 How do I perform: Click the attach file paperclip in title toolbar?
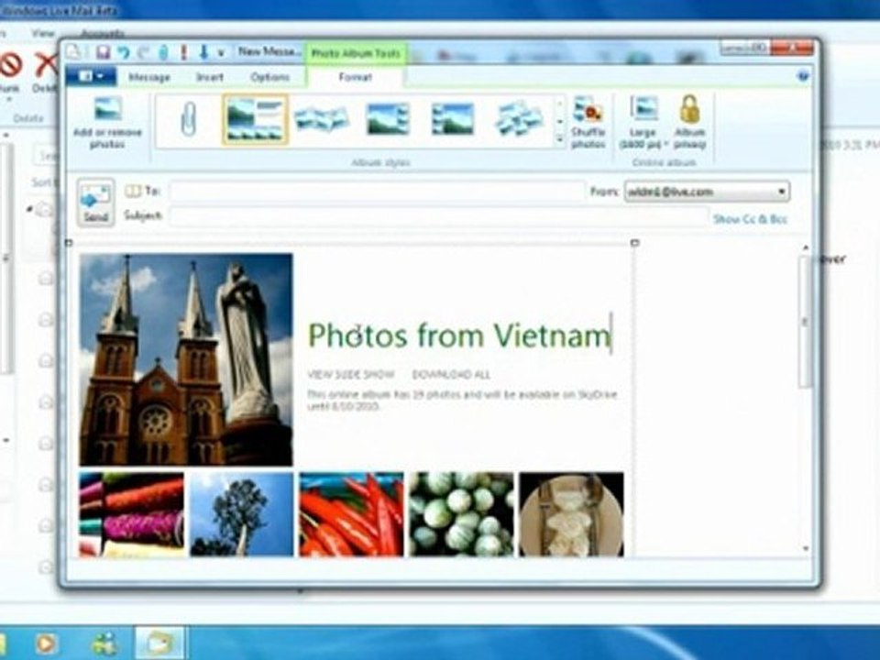click(x=163, y=52)
